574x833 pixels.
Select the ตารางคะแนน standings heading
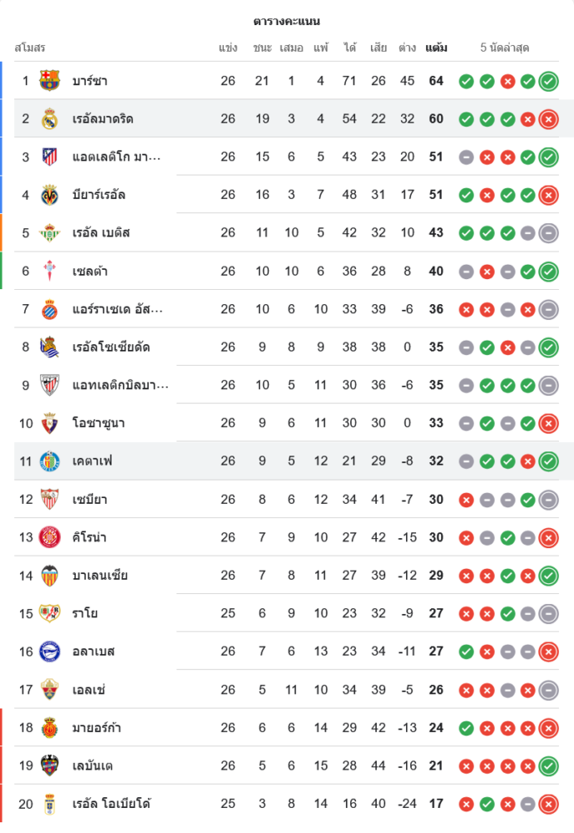tap(287, 21)
